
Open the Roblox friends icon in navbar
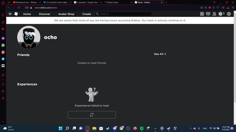(214, 14)
